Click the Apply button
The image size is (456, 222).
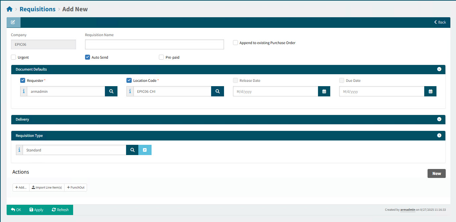(x=36, y=210)
